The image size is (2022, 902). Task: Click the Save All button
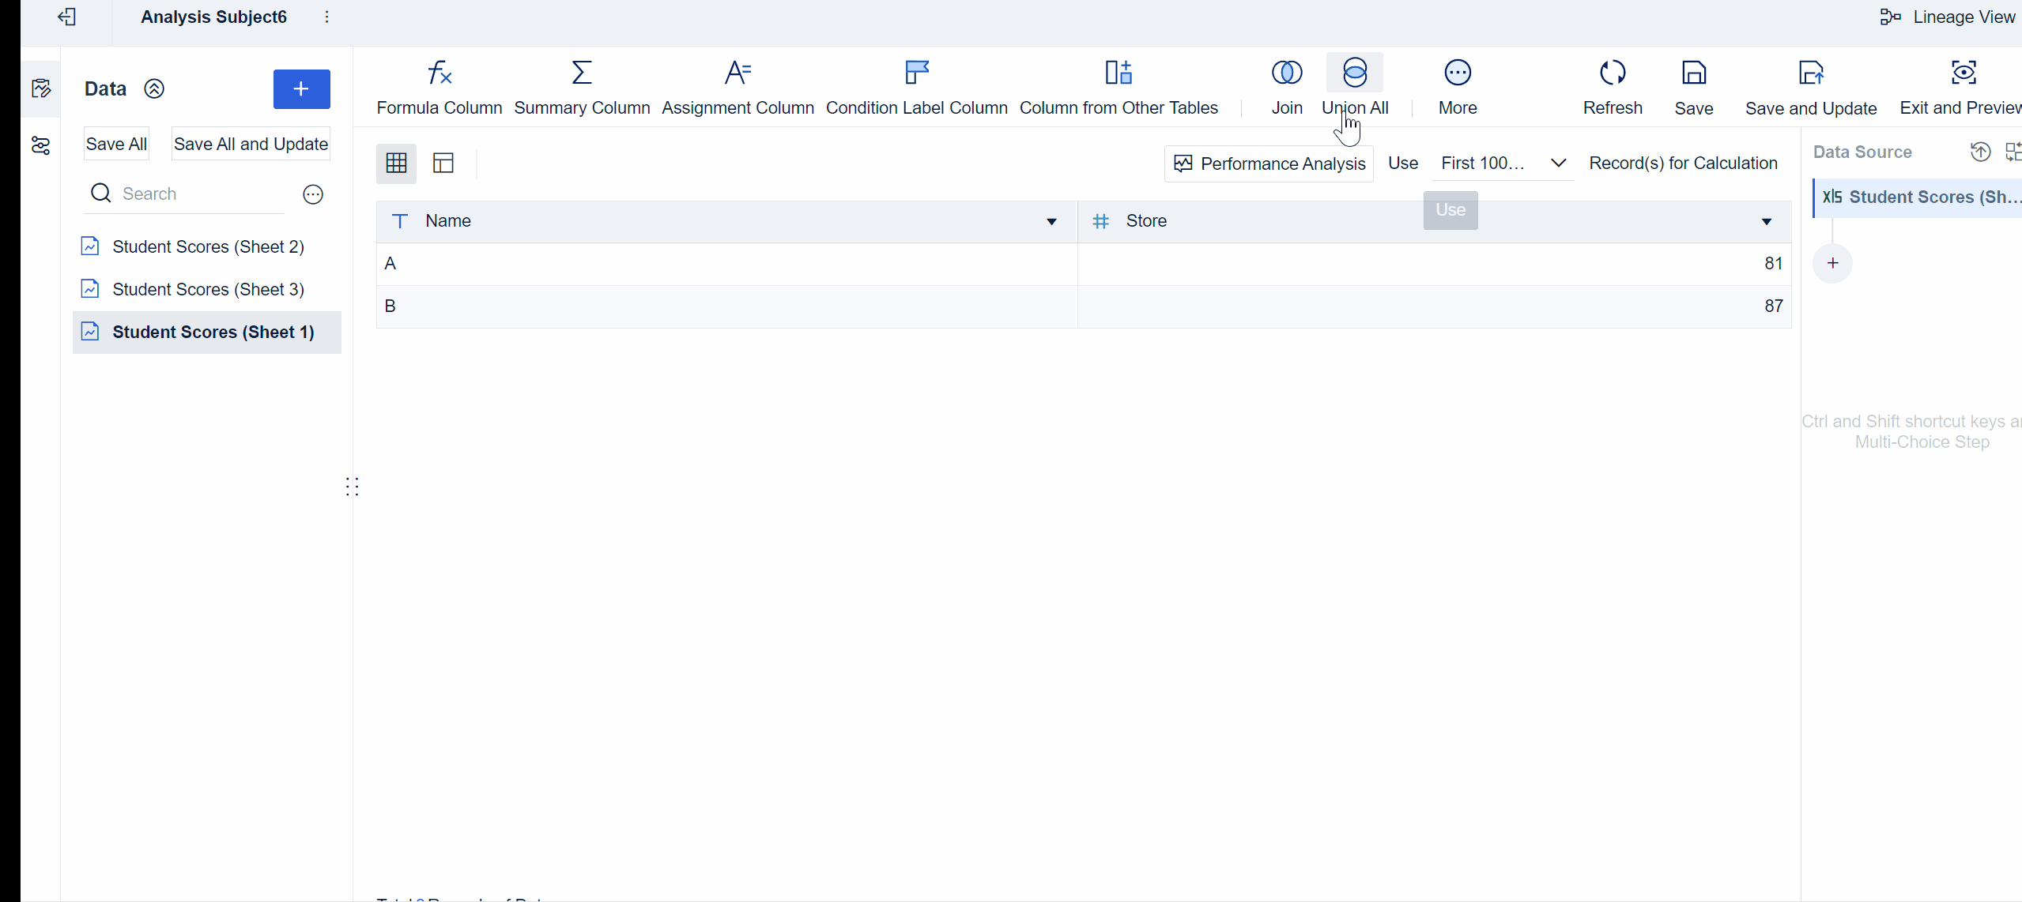116,144
